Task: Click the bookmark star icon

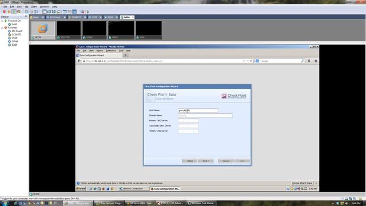Action: pos(244,61)
